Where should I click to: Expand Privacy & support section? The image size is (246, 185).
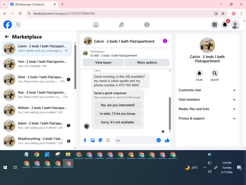pyautogui.click(x=207, y=118)
